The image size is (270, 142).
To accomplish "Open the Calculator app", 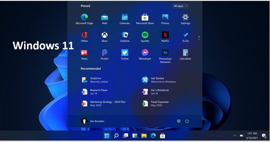I will [x=185, y=54].
